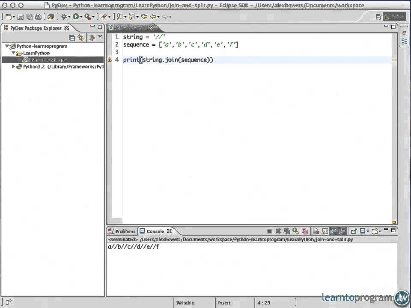Click on print(string.join(sequence)) line
The image size is (411, 308).
pyautogui.click(x=168, y=60)
